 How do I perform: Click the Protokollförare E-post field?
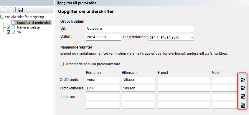coord(184,89)
